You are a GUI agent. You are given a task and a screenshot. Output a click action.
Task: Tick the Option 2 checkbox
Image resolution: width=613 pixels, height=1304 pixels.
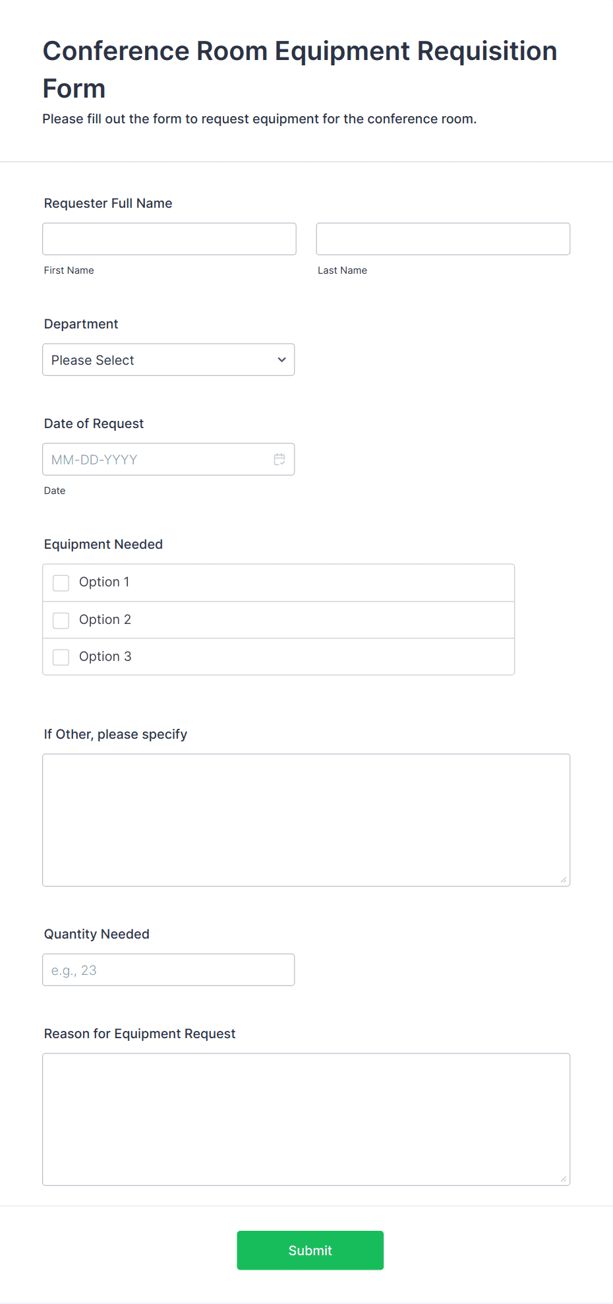pos(61,621)
